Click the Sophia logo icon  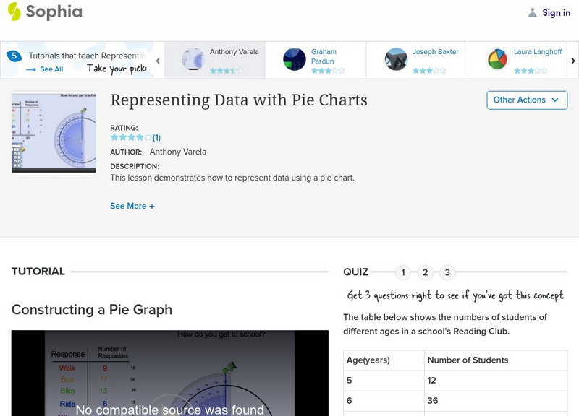[x=14, y=12]
